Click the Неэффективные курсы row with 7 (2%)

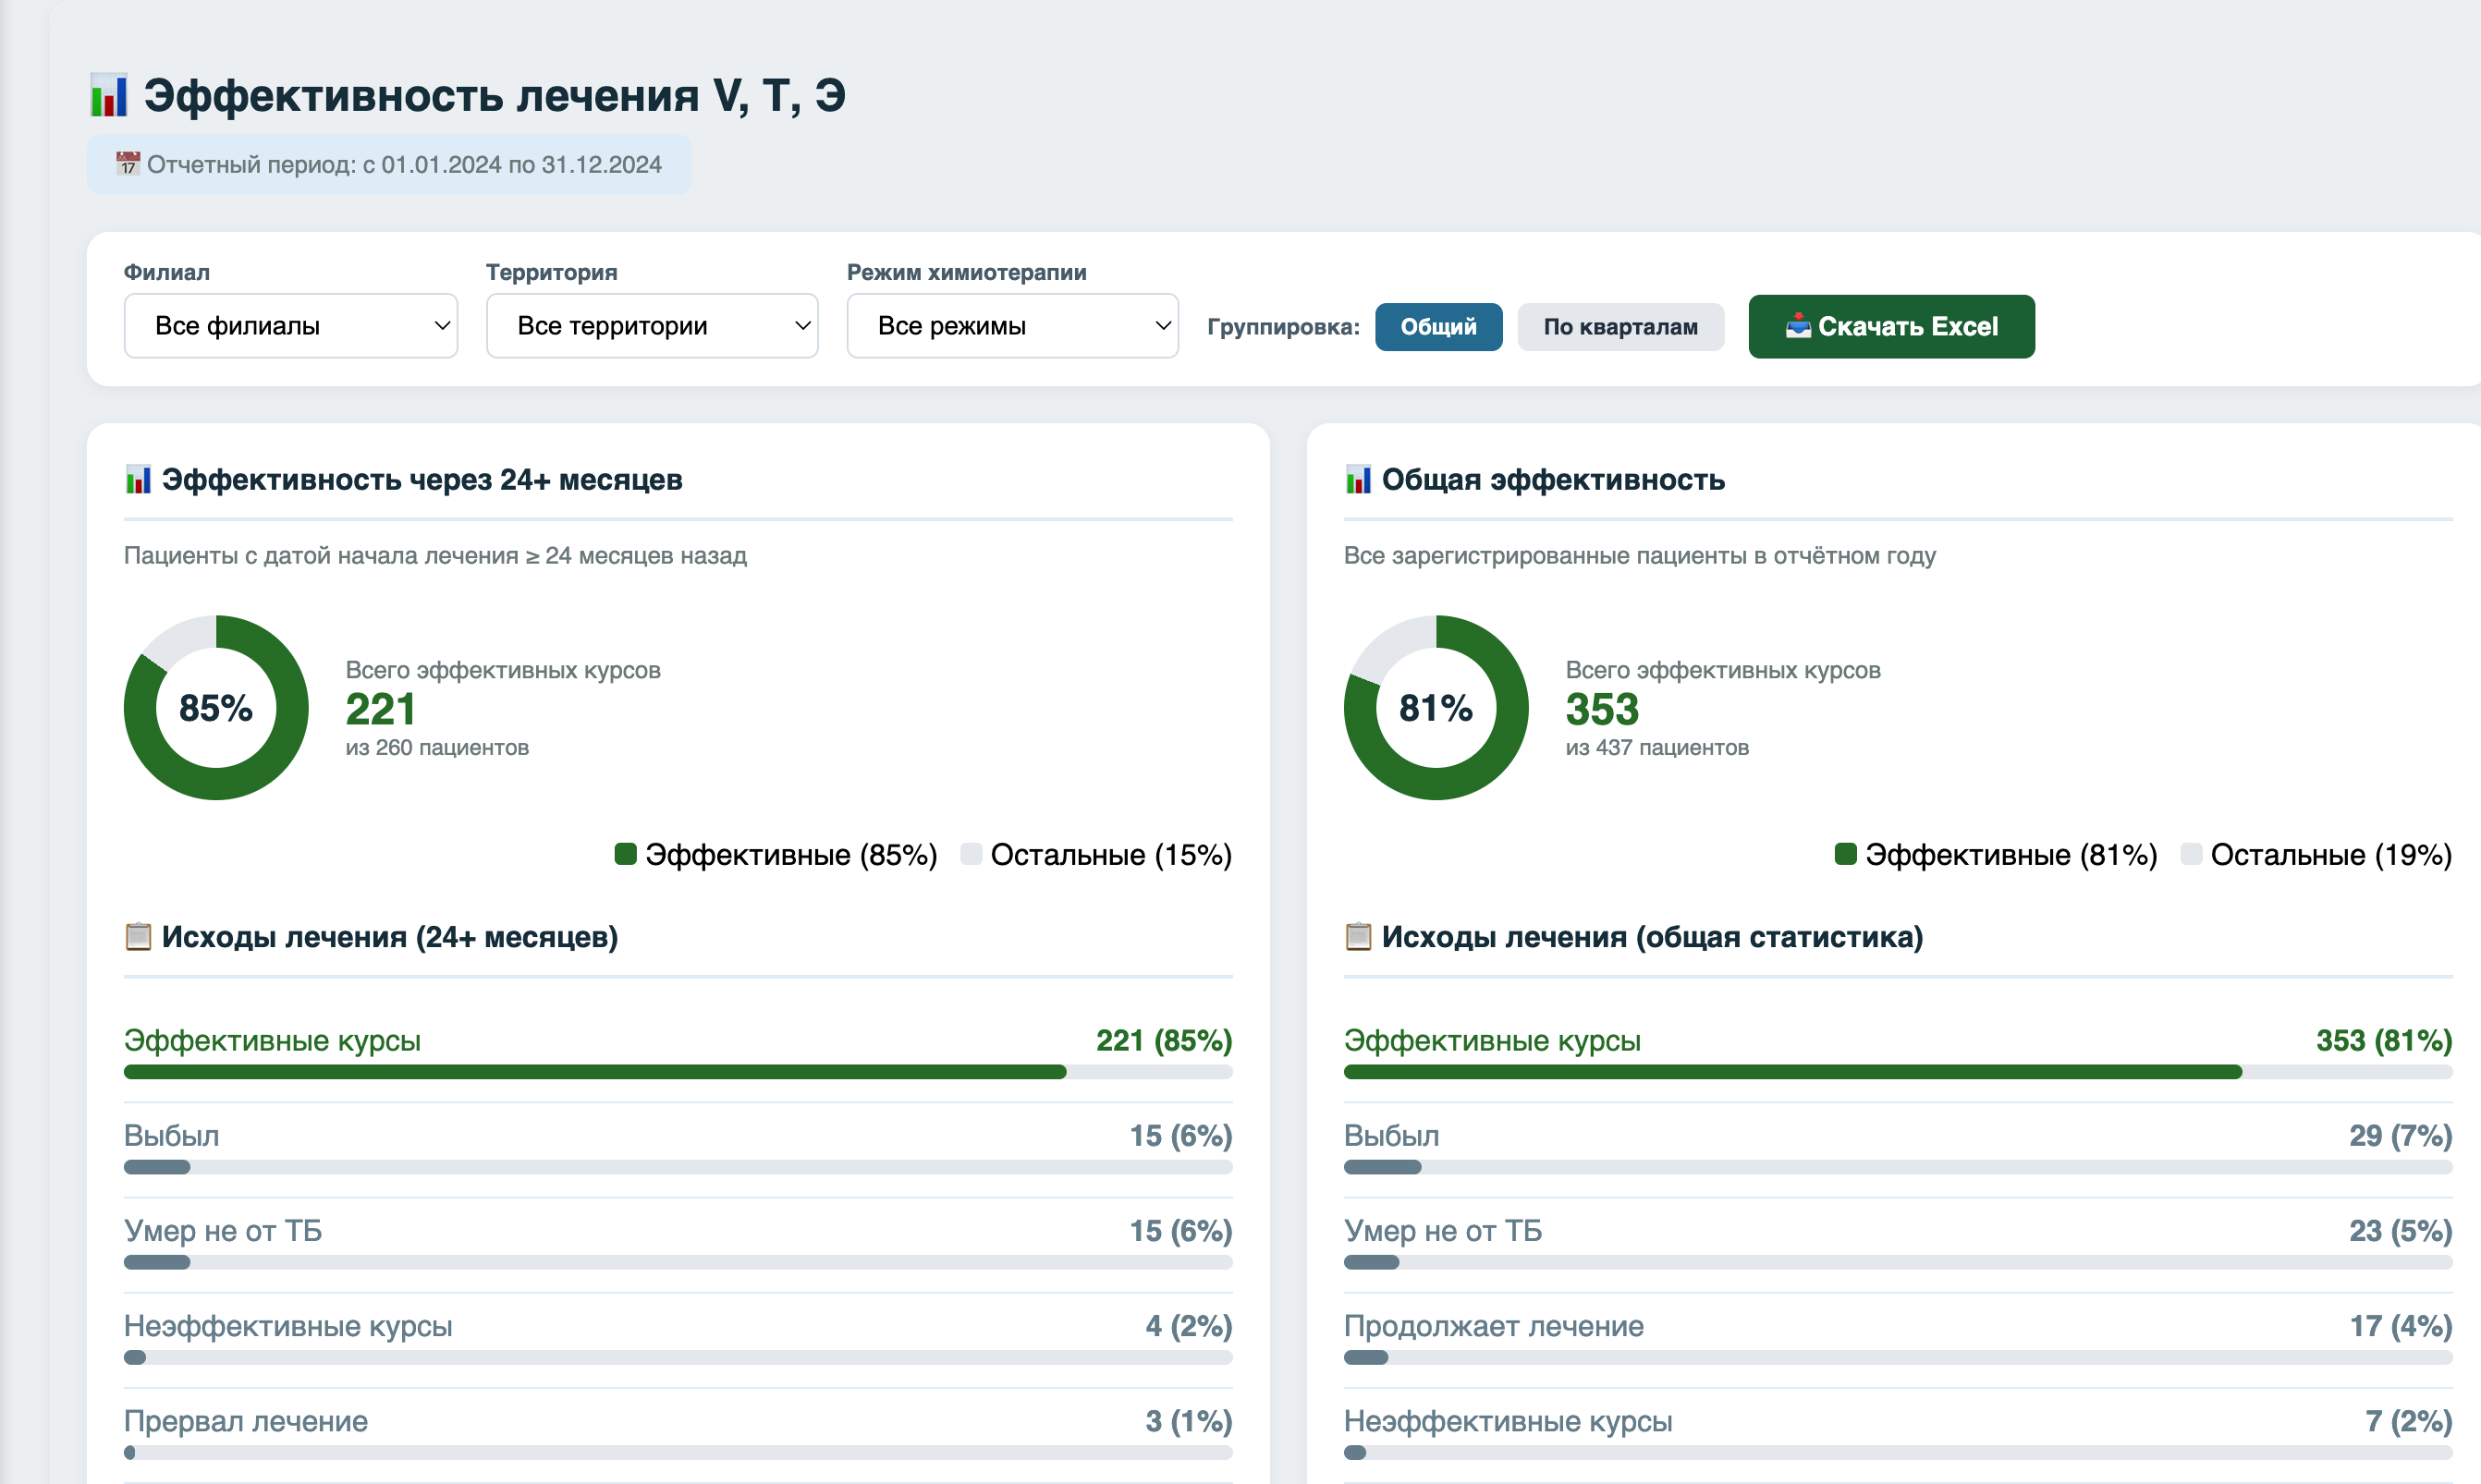tap(1899, 1431)
